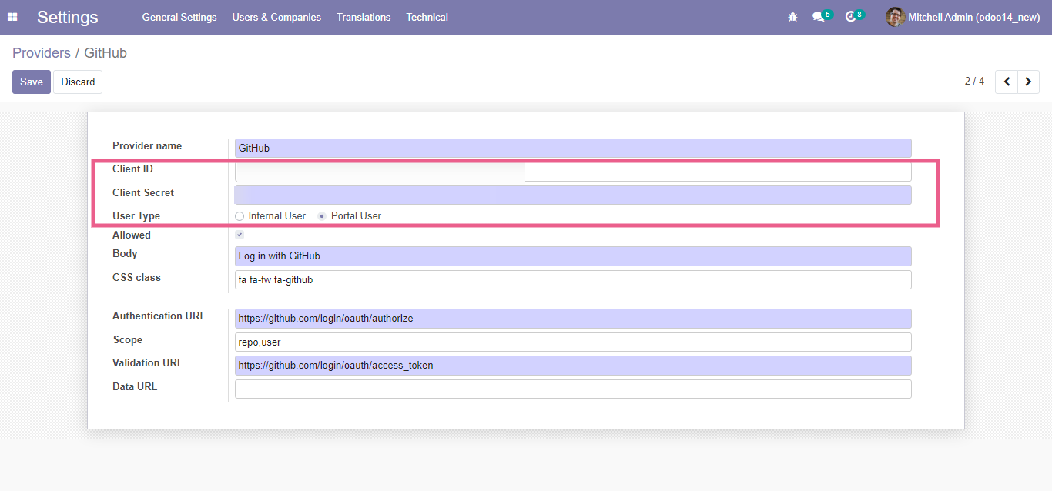Click the debug bug icon
The image size is (1052, 491).
[792, 17]
